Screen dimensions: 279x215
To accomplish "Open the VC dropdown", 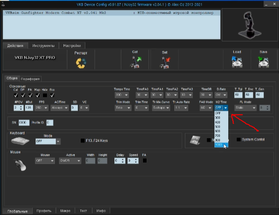I will pos(84,107).
